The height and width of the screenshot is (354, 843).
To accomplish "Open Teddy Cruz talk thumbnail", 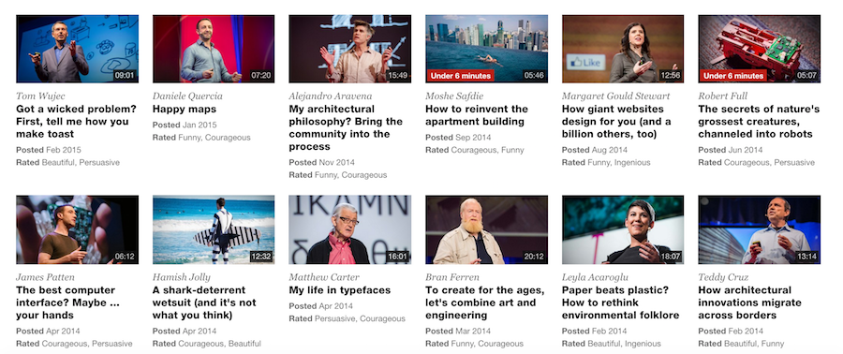I will 759,229.
